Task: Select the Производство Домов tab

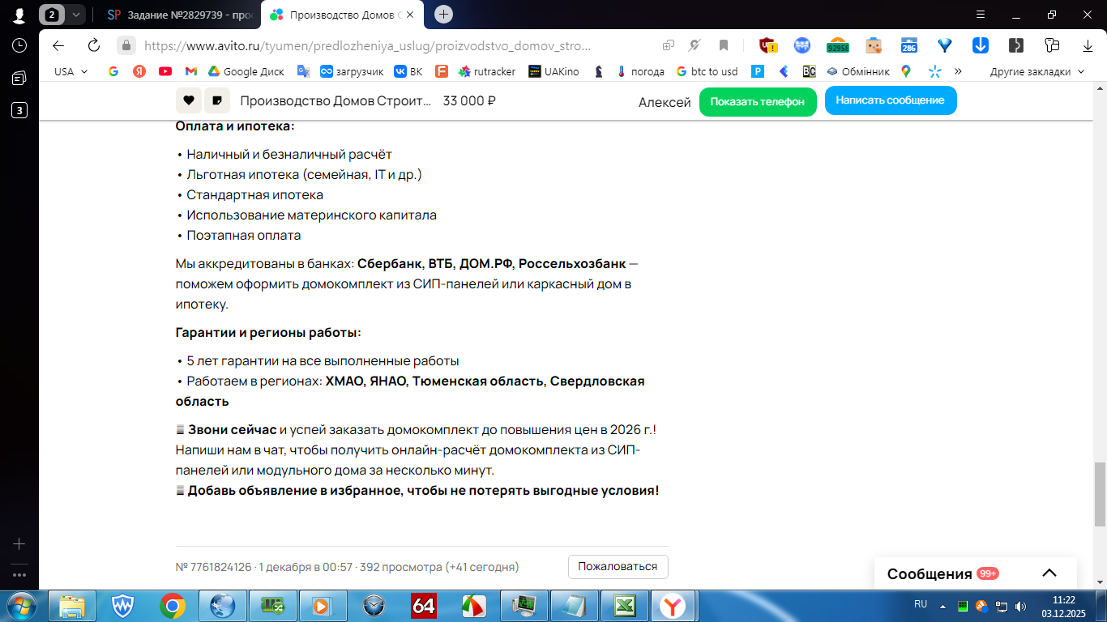Action: tap(344, 15)
